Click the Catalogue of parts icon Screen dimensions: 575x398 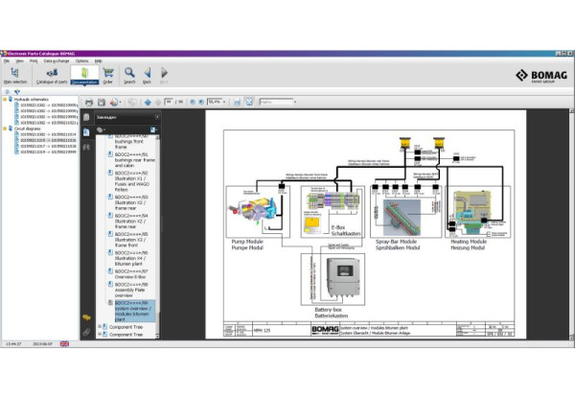point(50,75)
